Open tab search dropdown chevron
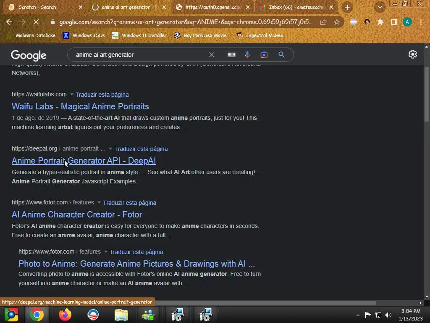 (x=380, y=7)
